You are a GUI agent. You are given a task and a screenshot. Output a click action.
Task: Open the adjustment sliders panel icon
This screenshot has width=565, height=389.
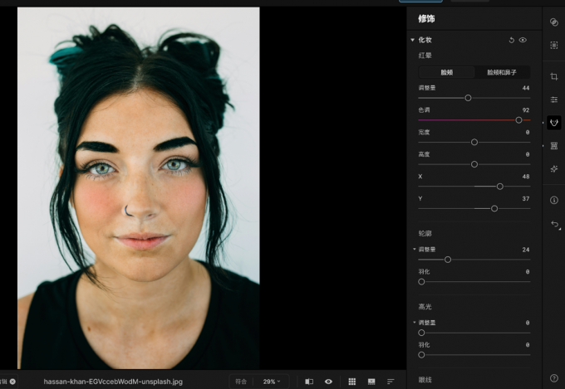click(554, 100)
